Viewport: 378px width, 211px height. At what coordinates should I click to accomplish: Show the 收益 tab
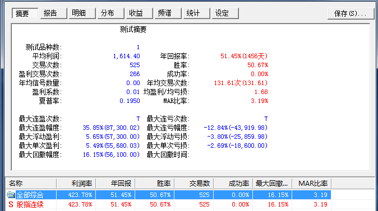[140, 13]
